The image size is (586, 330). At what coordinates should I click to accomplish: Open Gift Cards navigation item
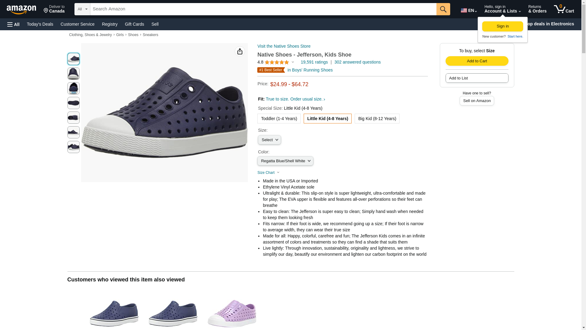pyautogui.click(x=134, y=24)
